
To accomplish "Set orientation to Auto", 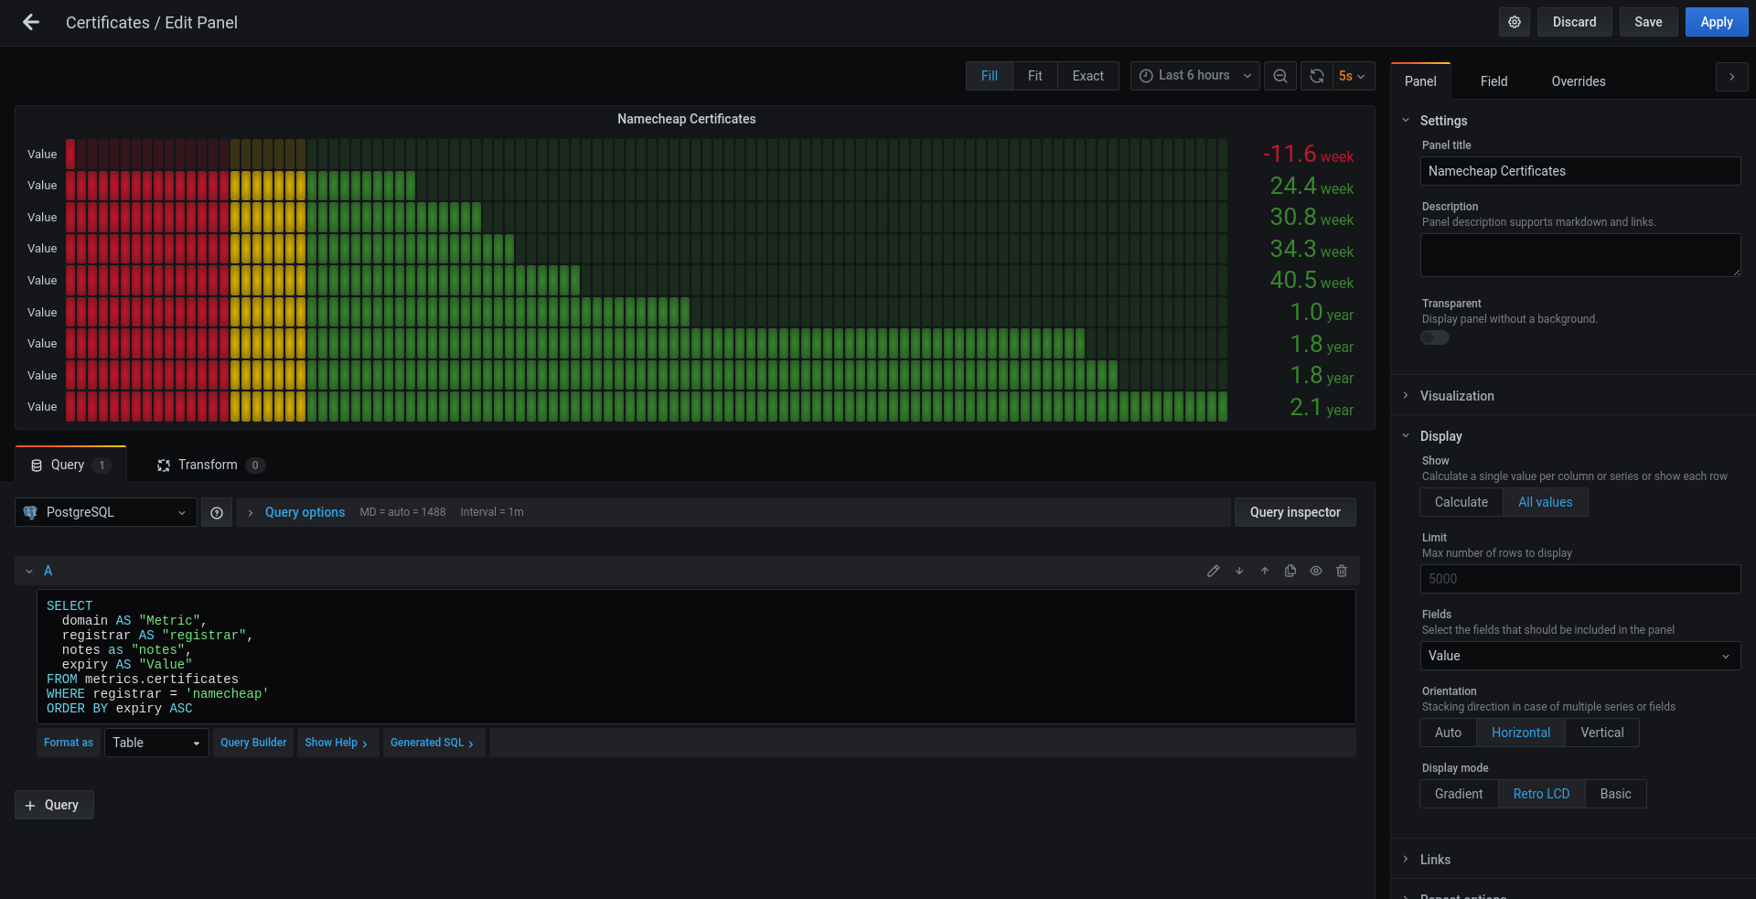I will click(x=1449, y=733).
